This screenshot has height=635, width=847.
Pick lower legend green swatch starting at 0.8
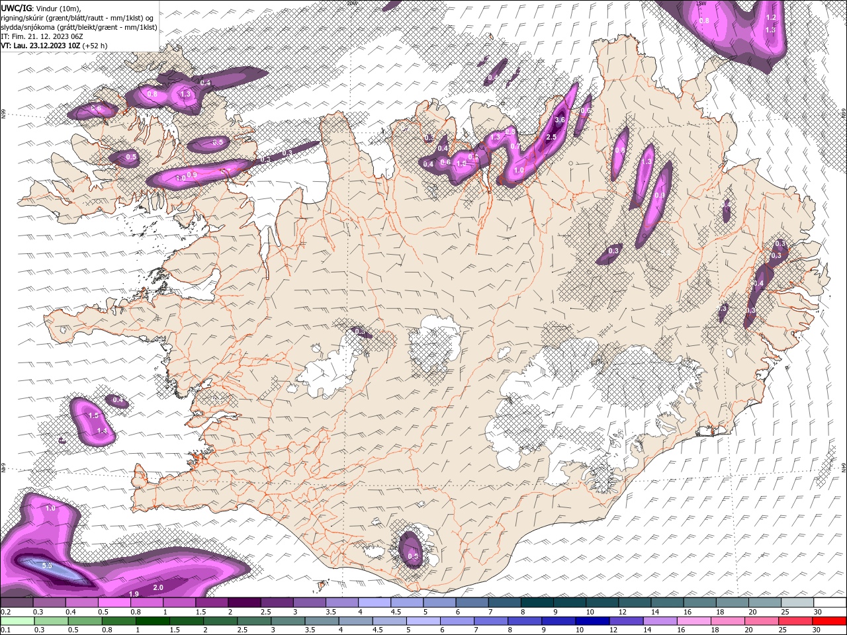(x=118, y=621)
